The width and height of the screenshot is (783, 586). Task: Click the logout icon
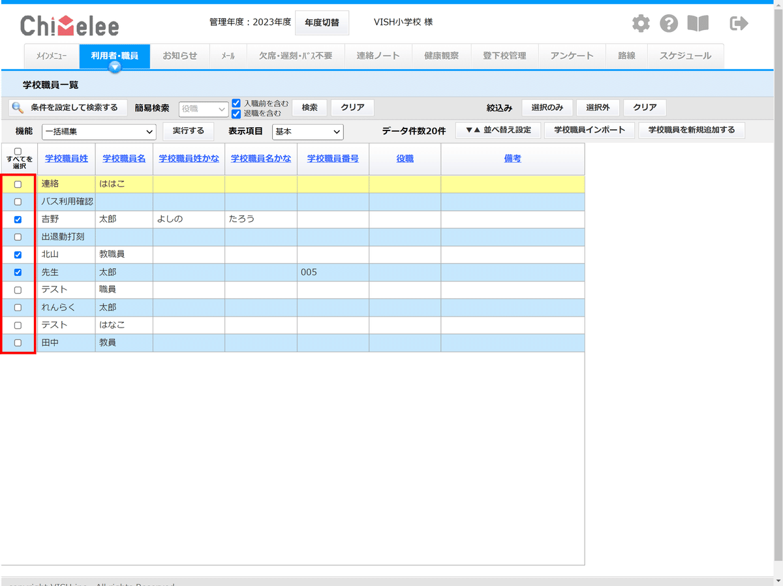click(739, 24)
